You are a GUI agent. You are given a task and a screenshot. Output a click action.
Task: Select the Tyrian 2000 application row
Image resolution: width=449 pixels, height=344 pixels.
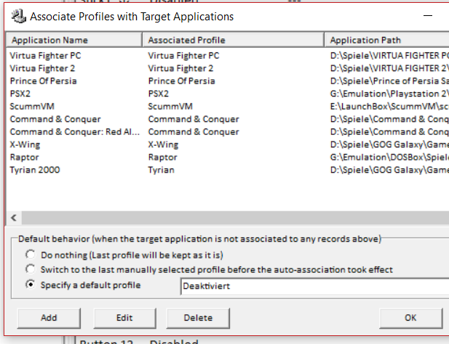(35, 170)
